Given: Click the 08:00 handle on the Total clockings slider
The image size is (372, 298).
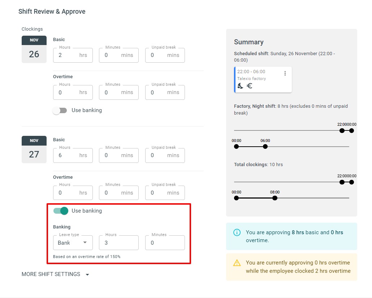Looking at the screenshot, I should tap(275, 198).
